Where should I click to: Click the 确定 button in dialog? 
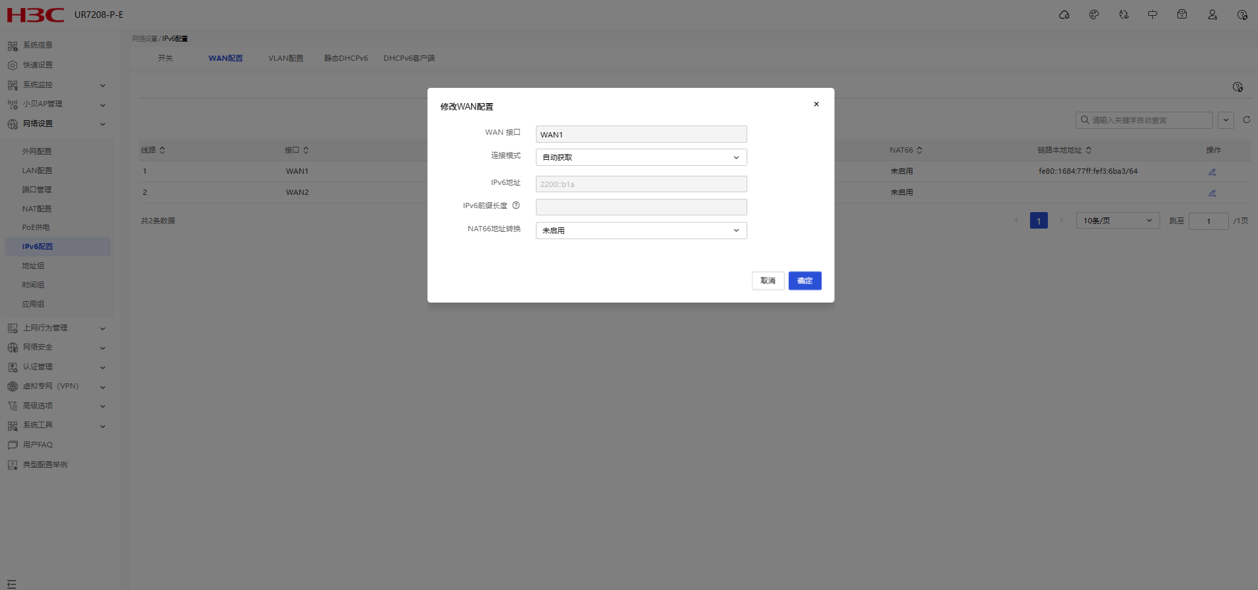[805, 281]
